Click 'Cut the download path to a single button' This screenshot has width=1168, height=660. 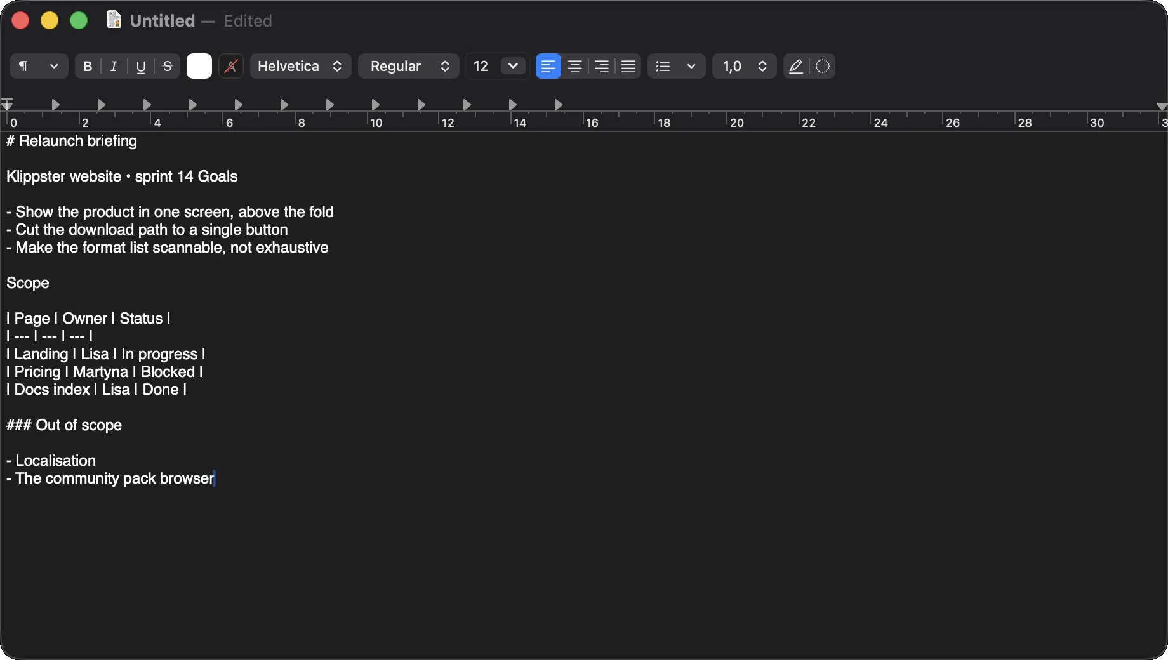(152, 230)
